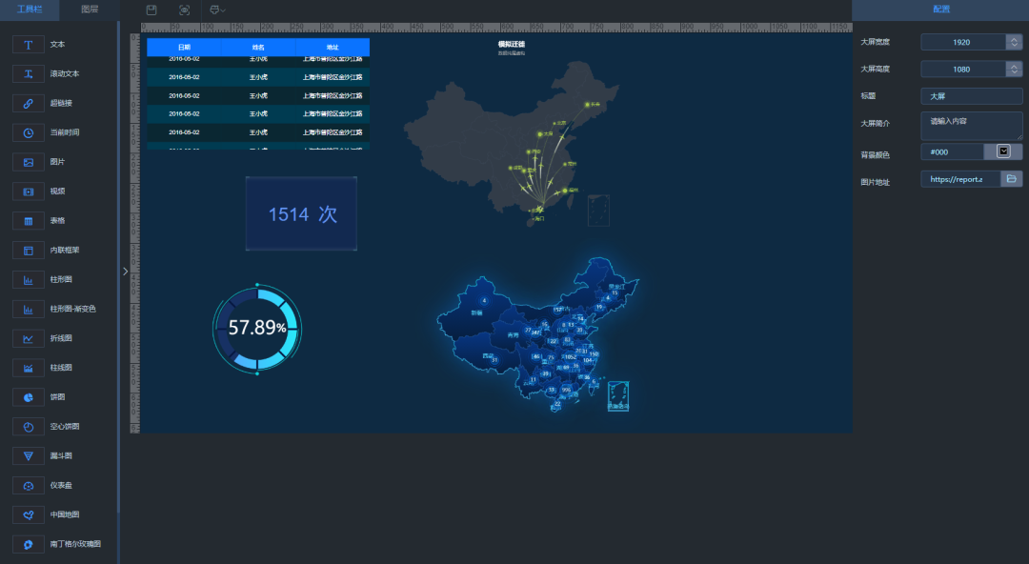Click the 标题 input field containing 大屏

click(x=971, y=96)
